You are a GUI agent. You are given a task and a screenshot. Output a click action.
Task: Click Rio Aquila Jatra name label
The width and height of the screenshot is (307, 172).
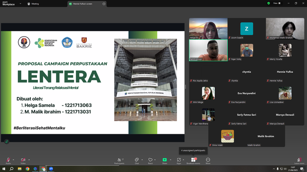pyautogui.click(x=200, y=81)
